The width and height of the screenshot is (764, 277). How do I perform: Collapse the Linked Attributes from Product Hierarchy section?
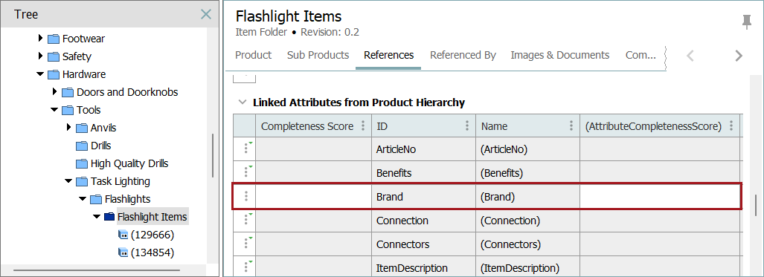(242, 102)
